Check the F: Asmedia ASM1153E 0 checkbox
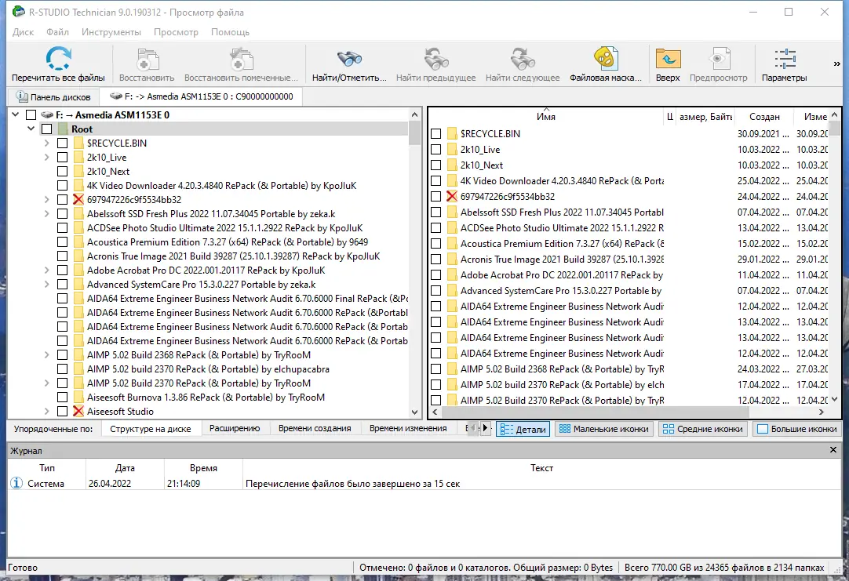Viewport: 849px width, 581px height. [x=31, y=114]
